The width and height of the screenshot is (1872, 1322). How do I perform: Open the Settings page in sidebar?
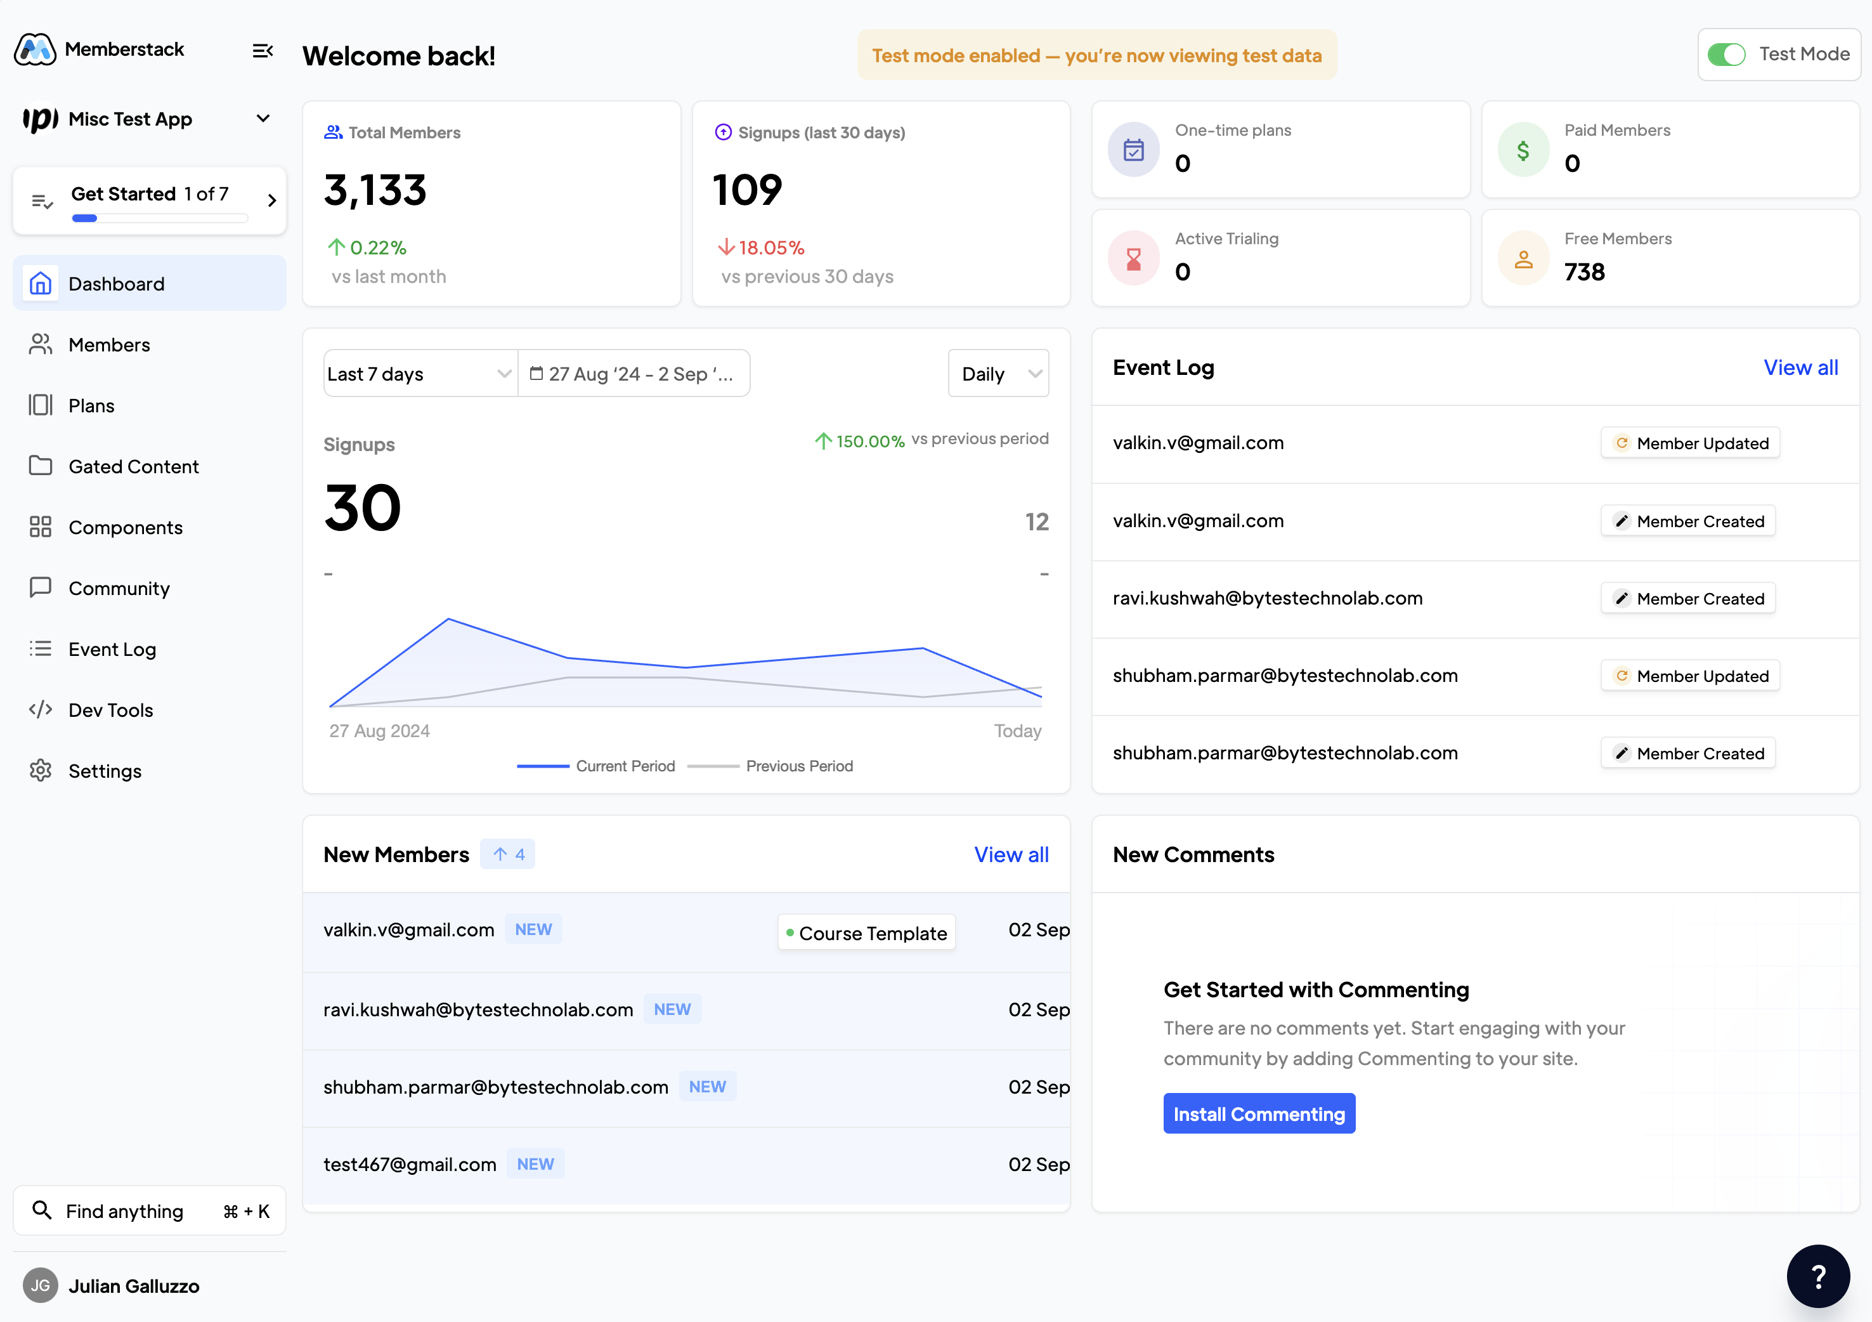[x=105, y=771]
